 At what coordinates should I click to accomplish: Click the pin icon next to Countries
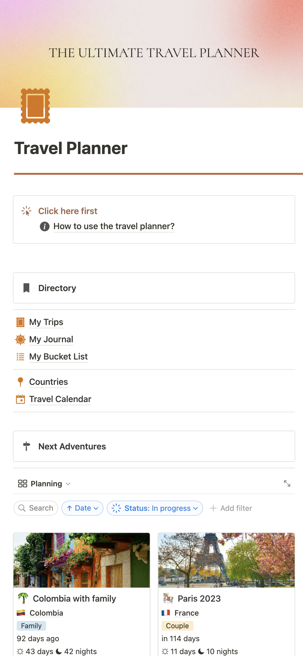click(20, 382)
